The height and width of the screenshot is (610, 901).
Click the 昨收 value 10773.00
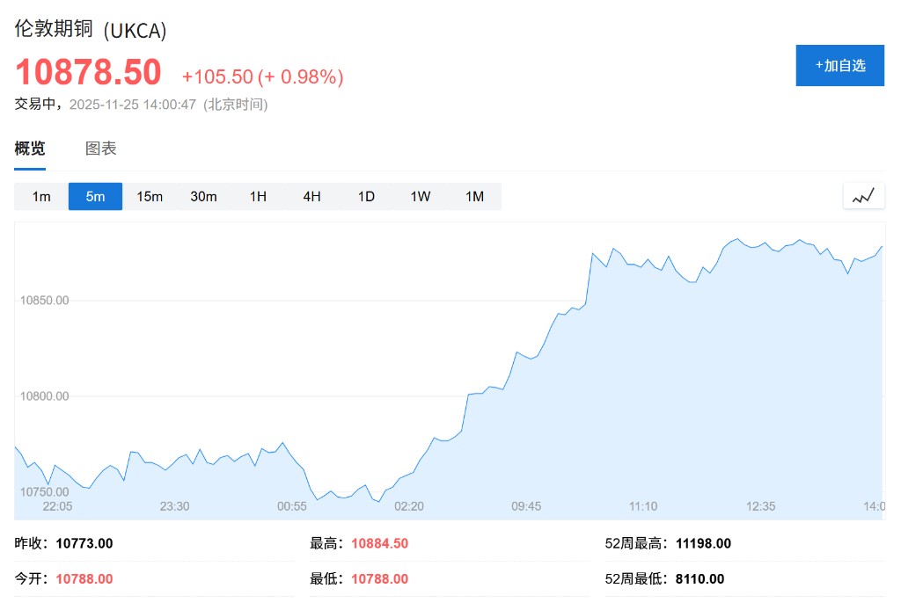[84, 543]
